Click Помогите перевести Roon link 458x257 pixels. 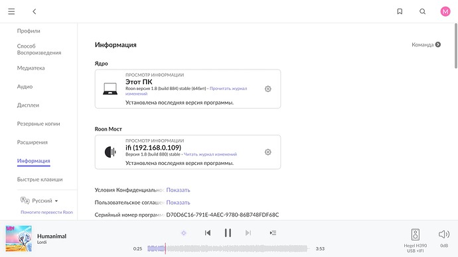pyautogui.click(x=46, y=212)
